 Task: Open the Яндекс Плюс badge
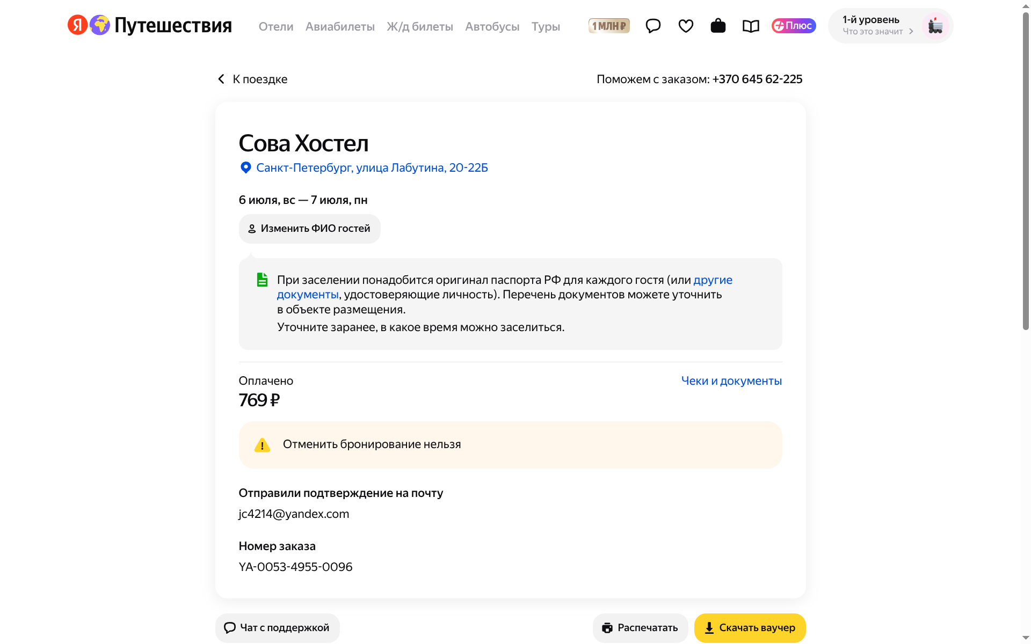point(794,26)
